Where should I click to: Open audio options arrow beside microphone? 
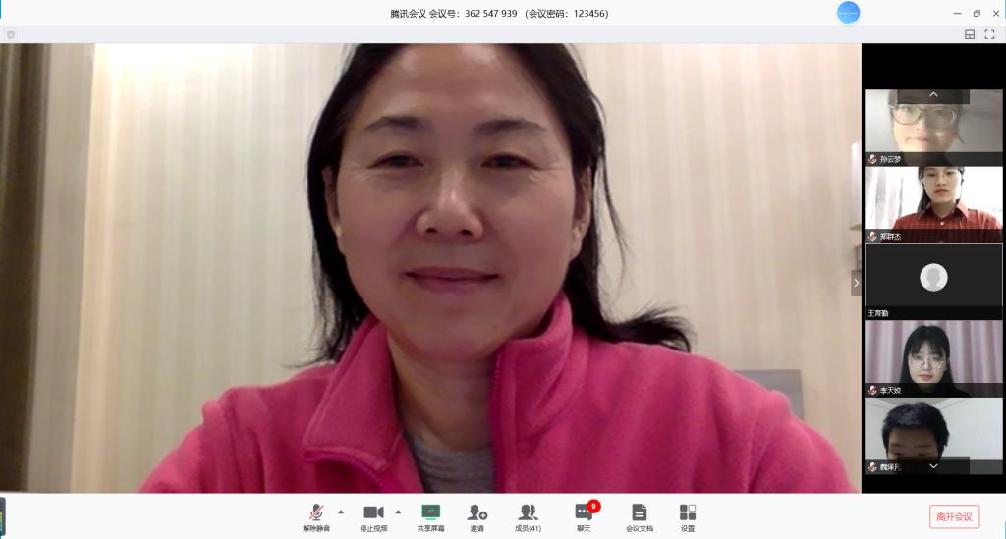click(x=341, y=512)
